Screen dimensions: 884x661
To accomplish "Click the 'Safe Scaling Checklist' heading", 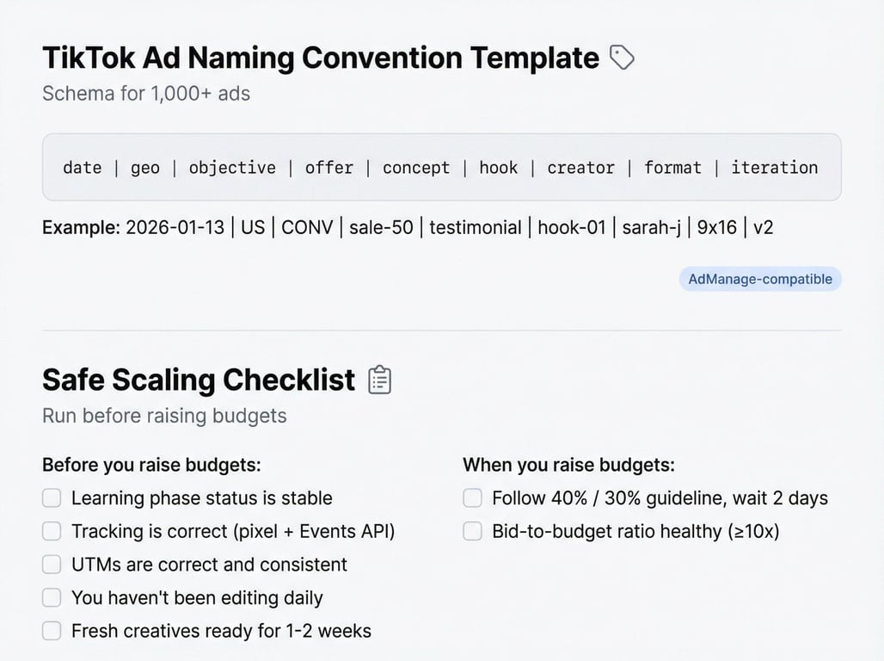I will point(199,380).
